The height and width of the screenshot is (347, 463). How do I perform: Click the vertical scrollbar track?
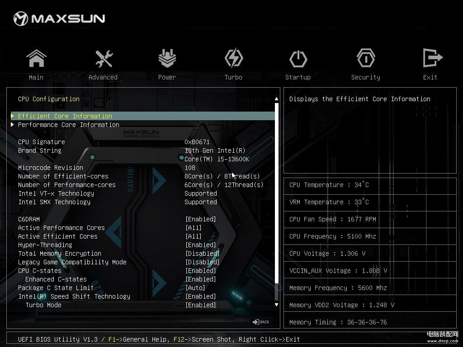point(276,202)
